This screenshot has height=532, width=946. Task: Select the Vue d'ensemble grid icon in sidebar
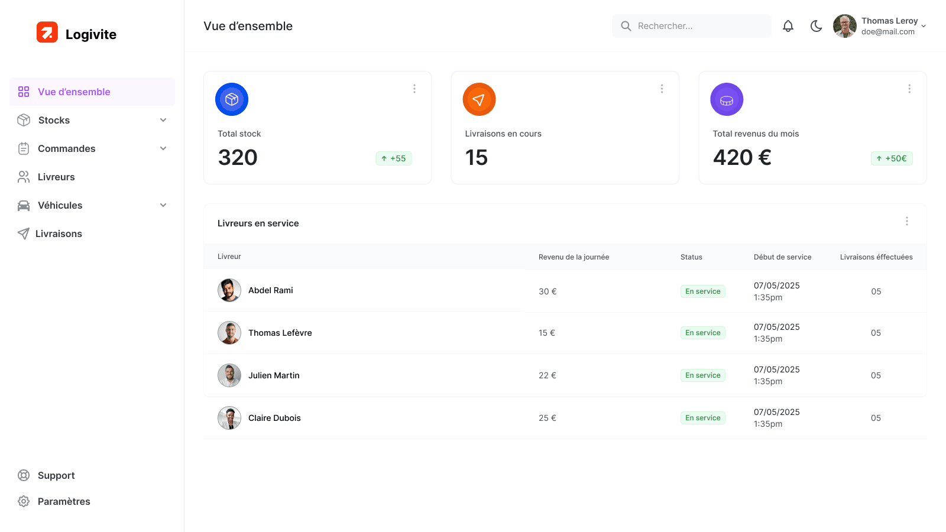tap(24, 92)
